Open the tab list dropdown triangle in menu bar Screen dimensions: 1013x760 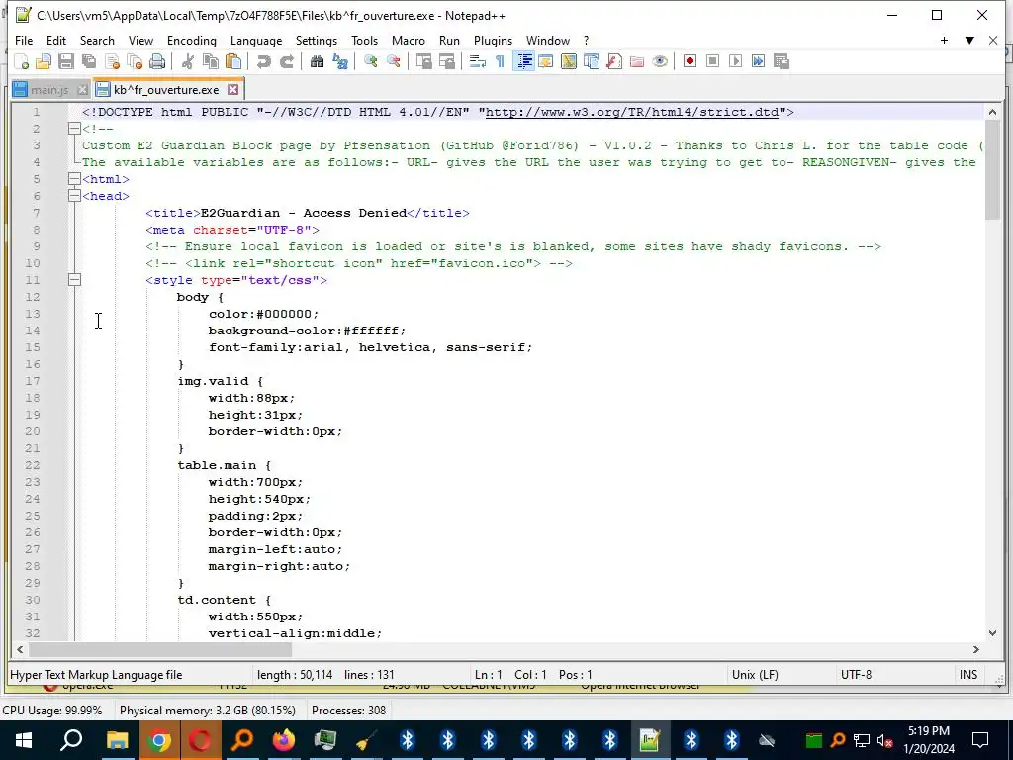click(969, 40)
